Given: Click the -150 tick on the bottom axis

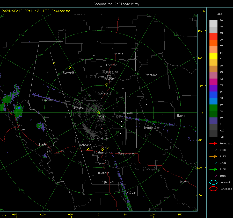Looking at the screenshot, I should 15,214.
